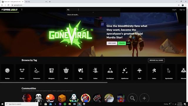Open the Chrome taskbar icon
Image resolution: width=188 pixels, height=106 pixels.
[x=79, y=104]
